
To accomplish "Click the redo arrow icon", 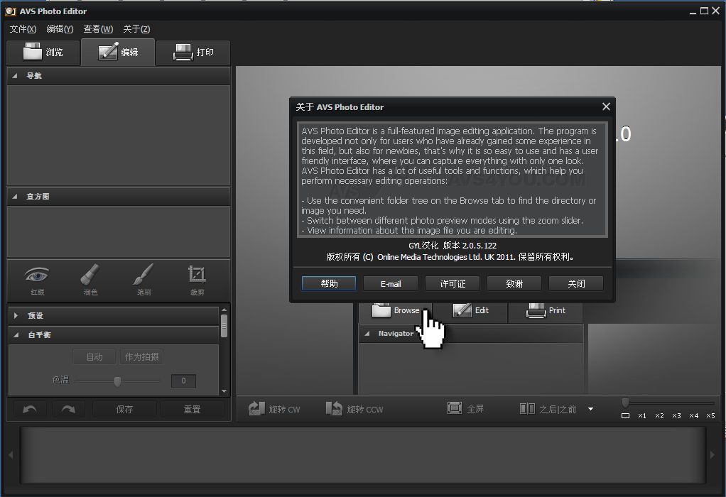I will coord(69,409).
